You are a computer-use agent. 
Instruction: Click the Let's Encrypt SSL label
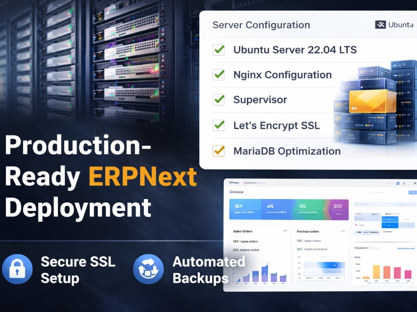click(276, 125)
